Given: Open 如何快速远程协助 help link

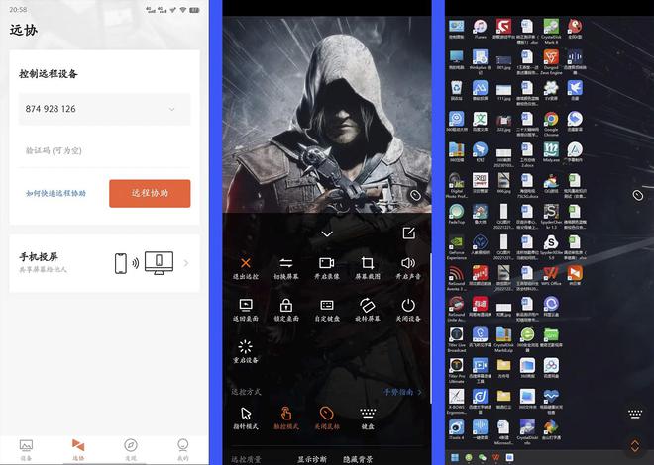Looking at the screenshot, I should click(x=55, y=193).
